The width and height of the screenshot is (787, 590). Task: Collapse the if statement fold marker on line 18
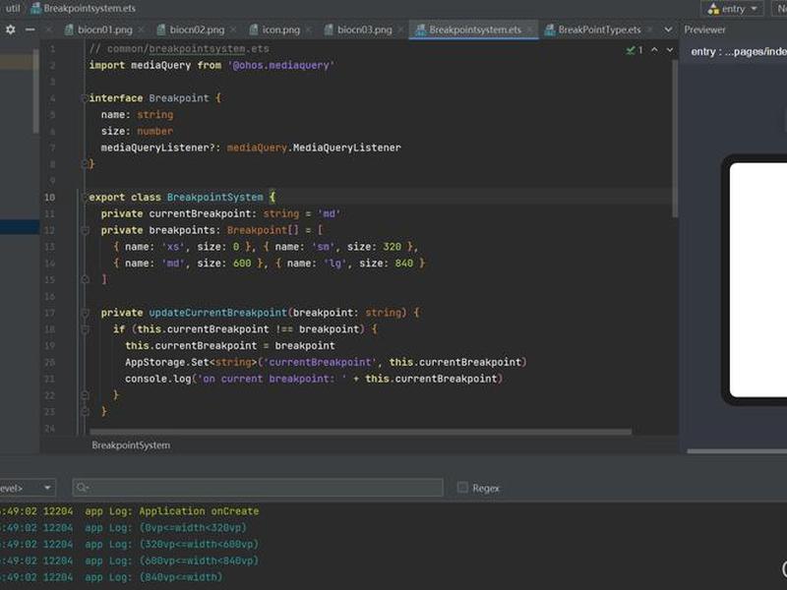(86, 330)
